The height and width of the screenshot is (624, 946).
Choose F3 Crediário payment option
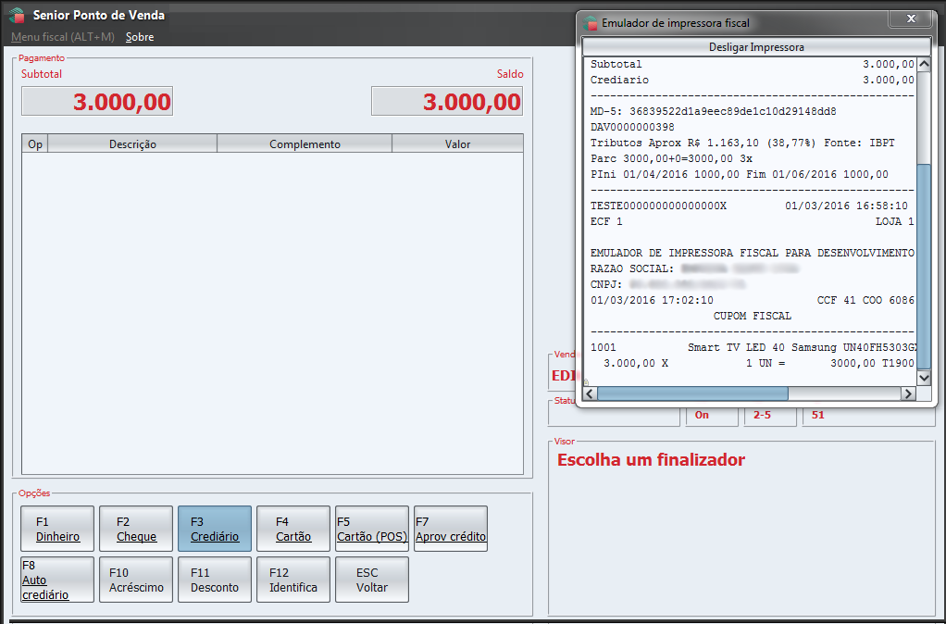click(x=215, y=529)
